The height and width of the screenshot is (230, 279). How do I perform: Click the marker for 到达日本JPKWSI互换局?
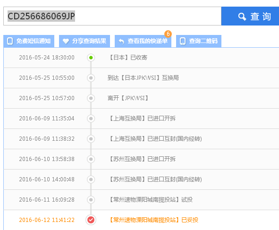coord(91,78)
